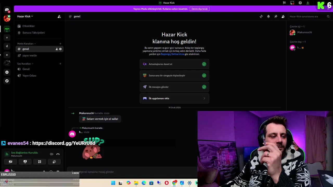The width and height of the screenshot is (333, 187).
Task: Start an activity from voice panel
Action: 40,162
